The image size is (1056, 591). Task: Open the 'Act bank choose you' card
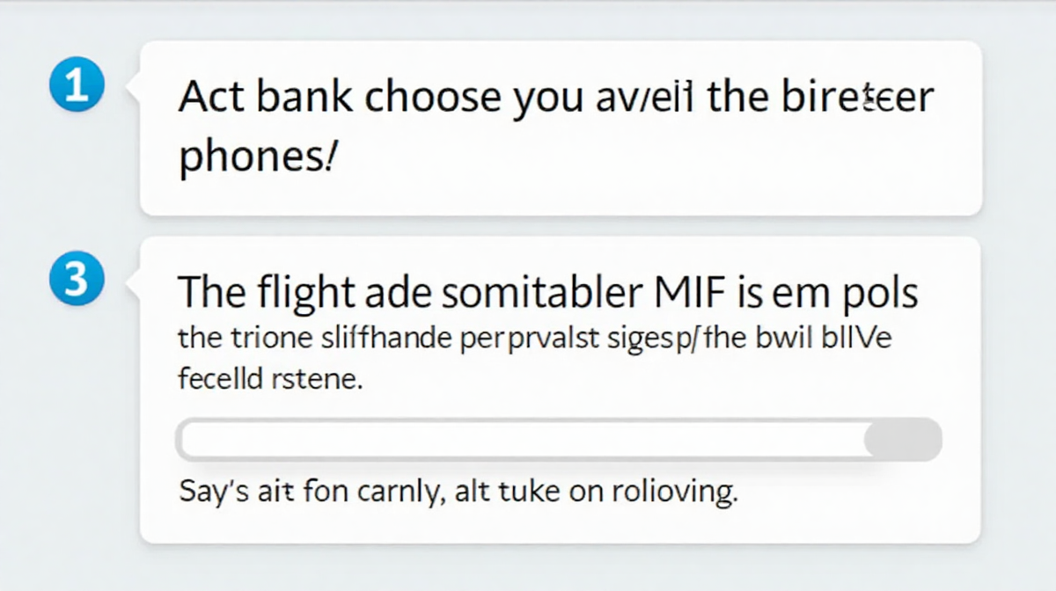(561, 128)
